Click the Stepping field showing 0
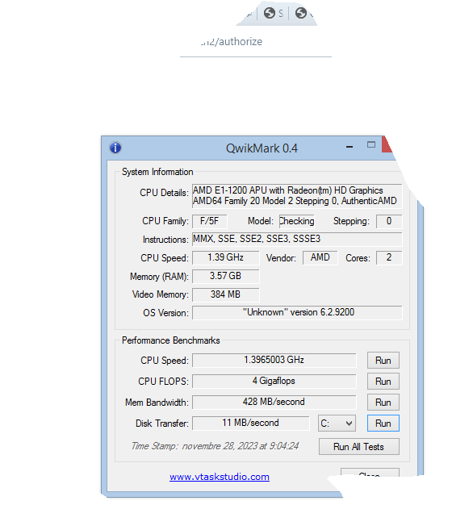This screenshot has height=530, width=473. click(389, 221)
